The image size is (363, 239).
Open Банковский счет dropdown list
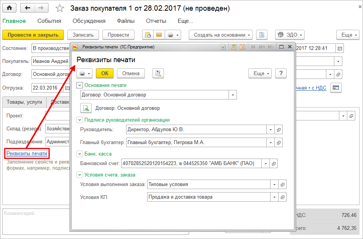(x=266, y=164)
